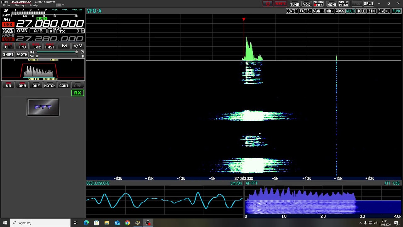
Task: Click the VFO-B frequency 27.280.000
Action: [50, 39]
